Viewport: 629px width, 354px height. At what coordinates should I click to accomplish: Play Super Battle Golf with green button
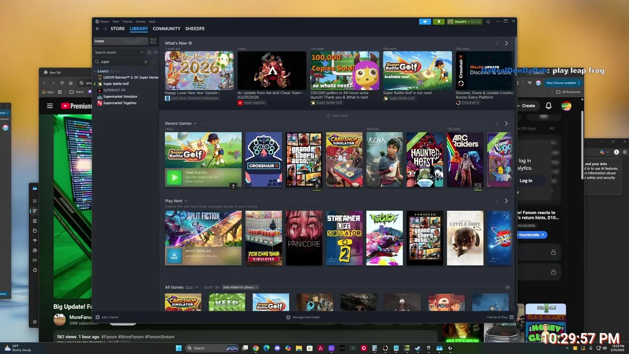point(174,177)
